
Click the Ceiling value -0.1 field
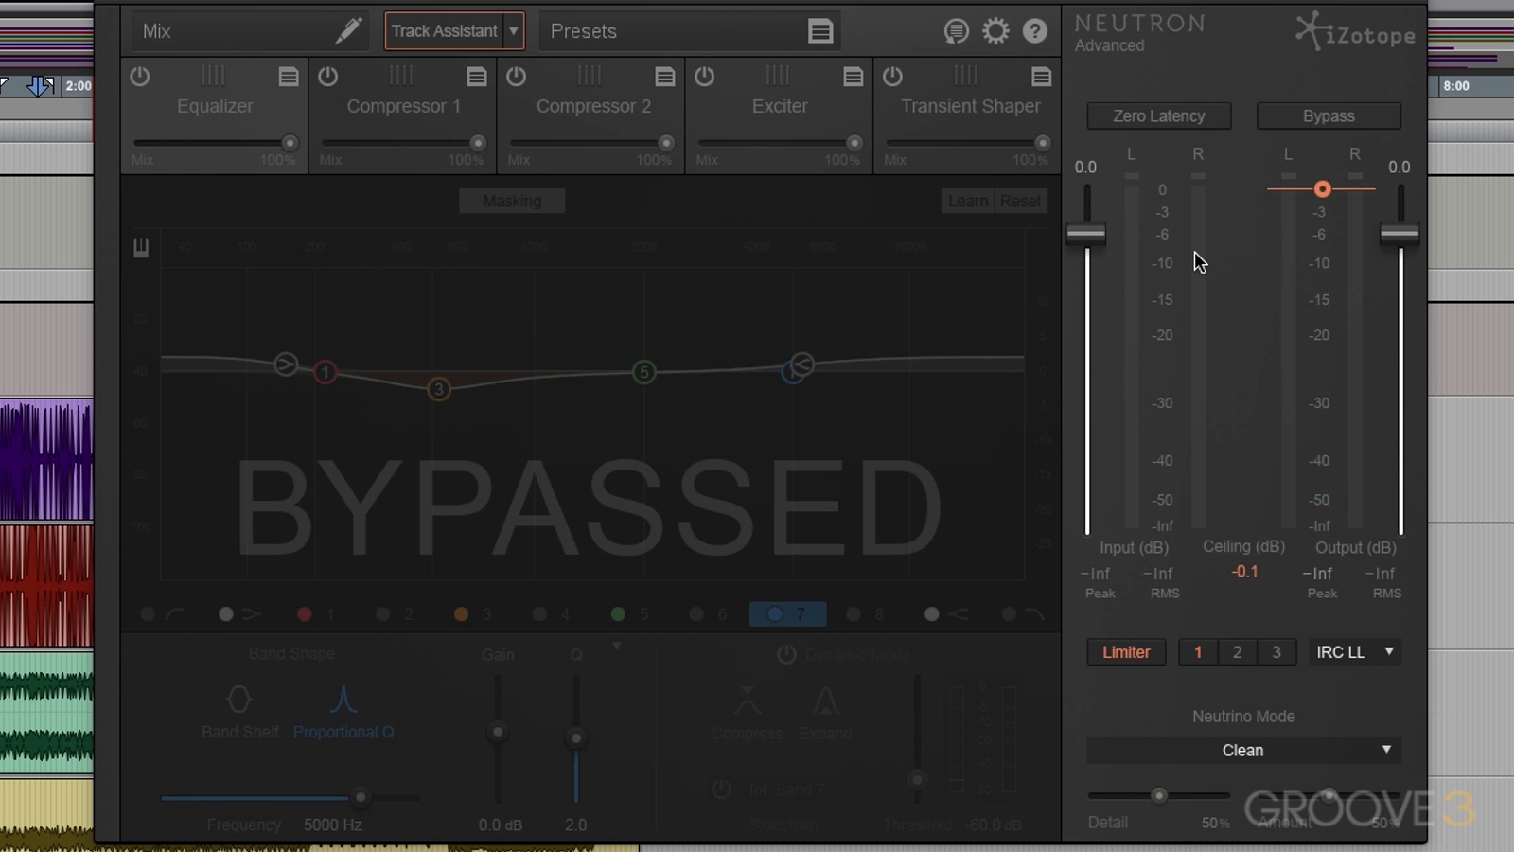pos(1244,572)
